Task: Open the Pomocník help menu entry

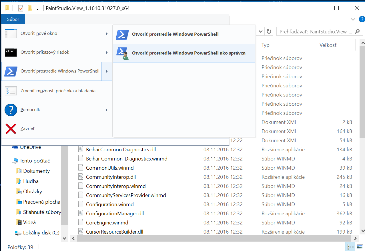Action: click(57, 110)
